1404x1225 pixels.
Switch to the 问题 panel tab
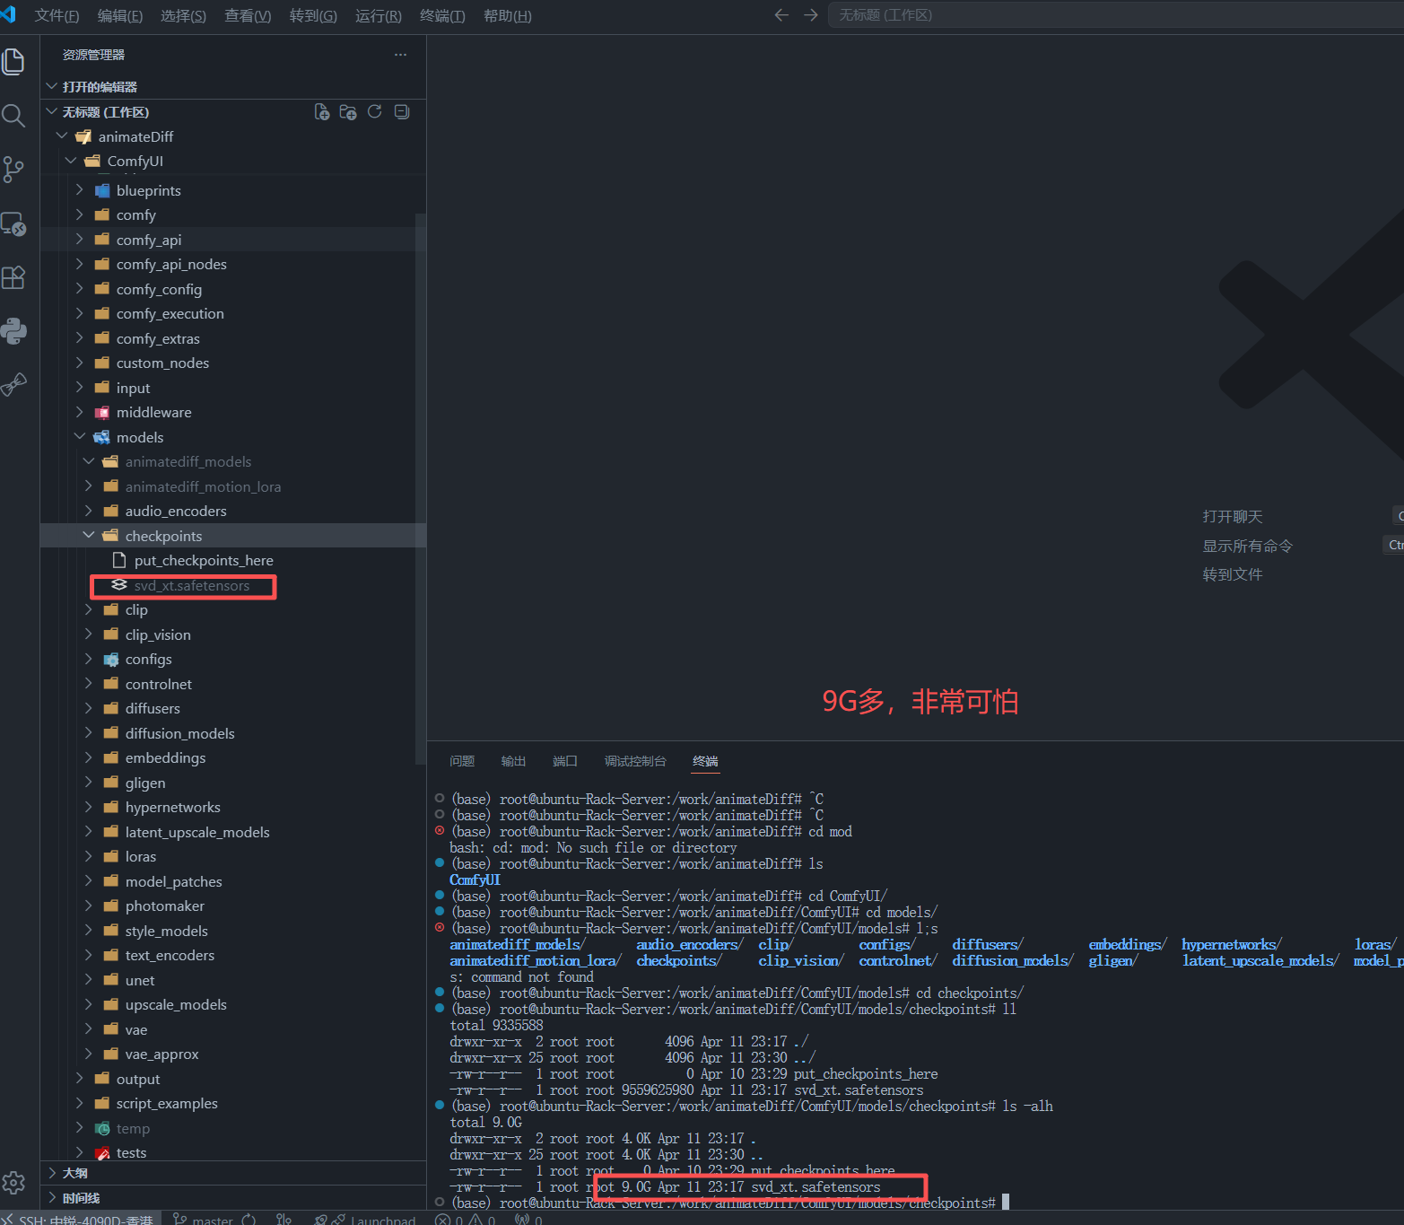pos(462,761)
